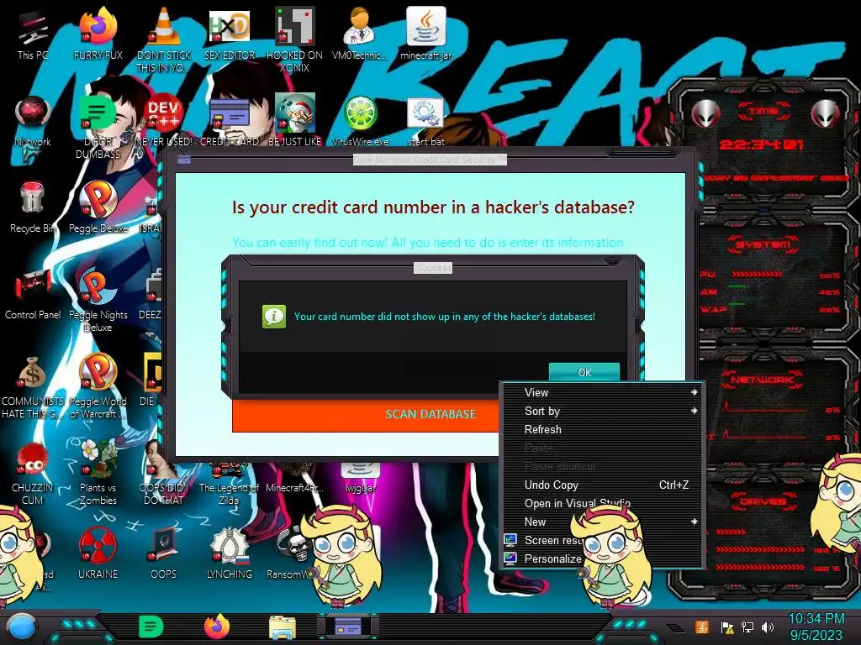Click the TIME gadget clock display
Viewport: 861px width, 645px height.
pyautogui.click(x=762, y=144)
